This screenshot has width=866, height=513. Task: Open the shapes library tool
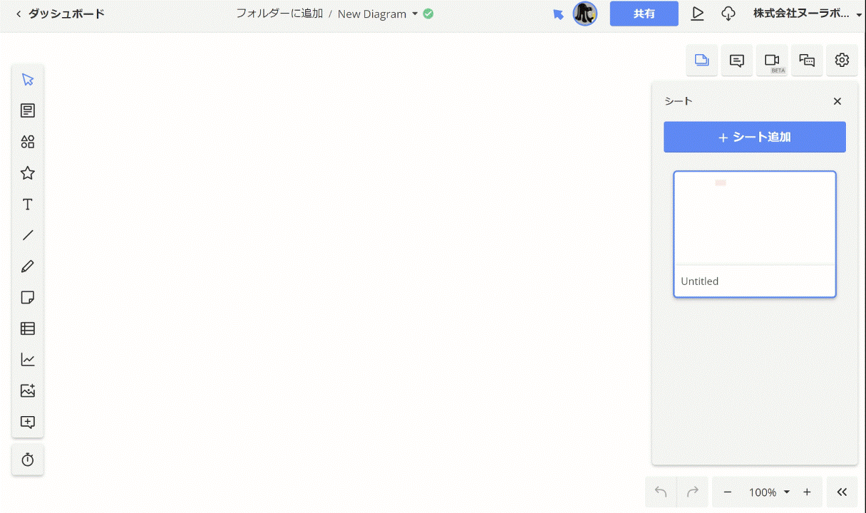[28, 142]
